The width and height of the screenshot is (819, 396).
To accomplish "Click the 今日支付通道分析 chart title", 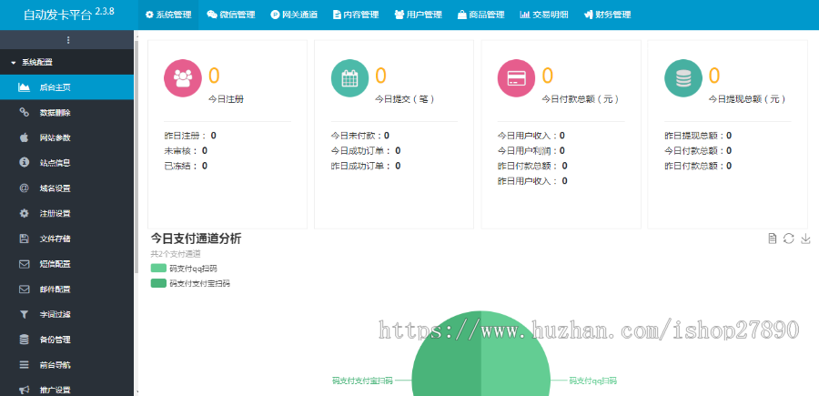I will [x=196, y=239].
